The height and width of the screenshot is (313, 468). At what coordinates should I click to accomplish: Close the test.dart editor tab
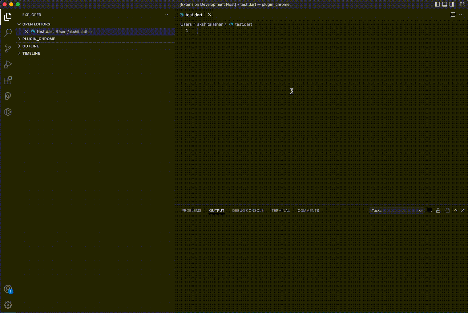[210, 15]
